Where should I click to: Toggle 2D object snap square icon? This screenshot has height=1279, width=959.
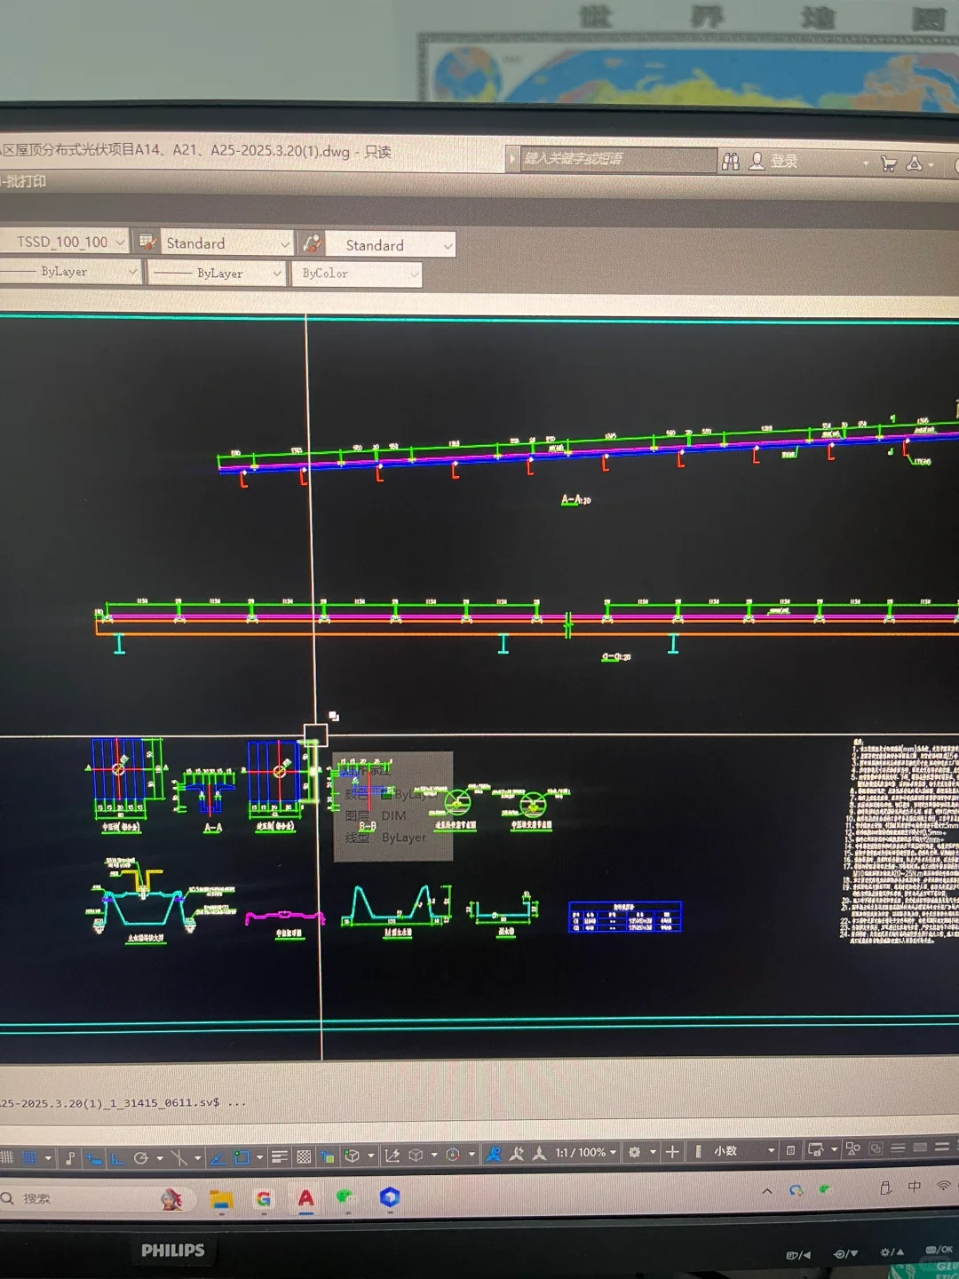coord(242,1157)
